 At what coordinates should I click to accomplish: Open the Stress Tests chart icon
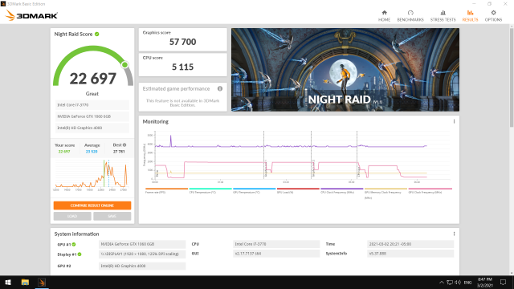[x=443, y=13]
